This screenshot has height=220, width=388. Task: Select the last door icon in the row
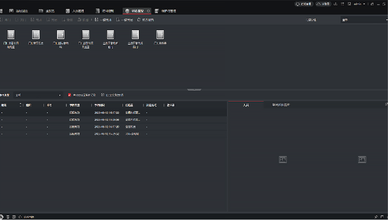[160, 35]
